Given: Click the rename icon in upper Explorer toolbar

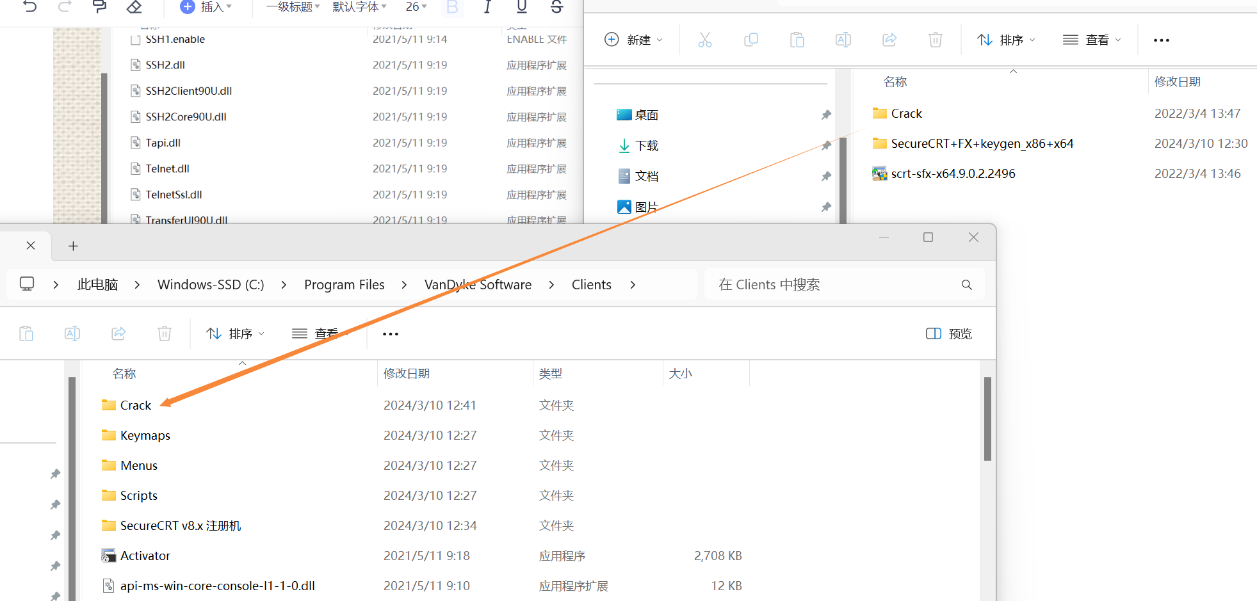Looking at the screenshot, I should click(843, 40).
